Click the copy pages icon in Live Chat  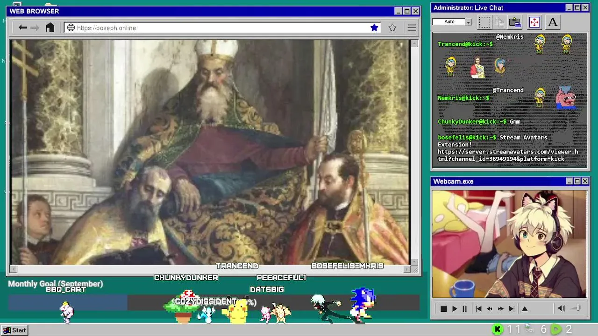(x=499, y=22)
